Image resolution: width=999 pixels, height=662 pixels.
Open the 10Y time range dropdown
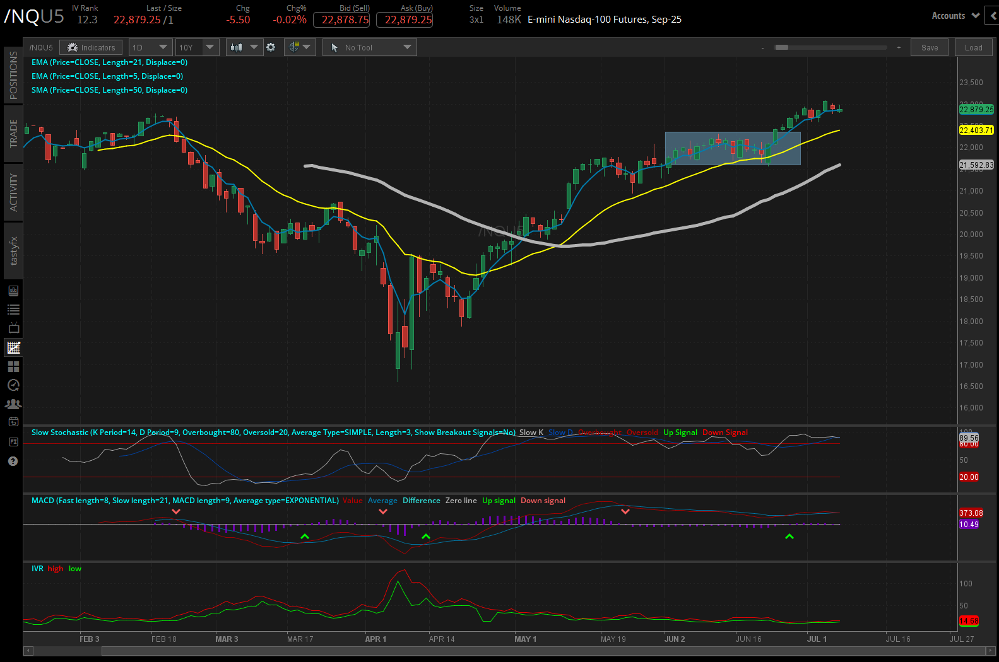(x=198, y=47)
